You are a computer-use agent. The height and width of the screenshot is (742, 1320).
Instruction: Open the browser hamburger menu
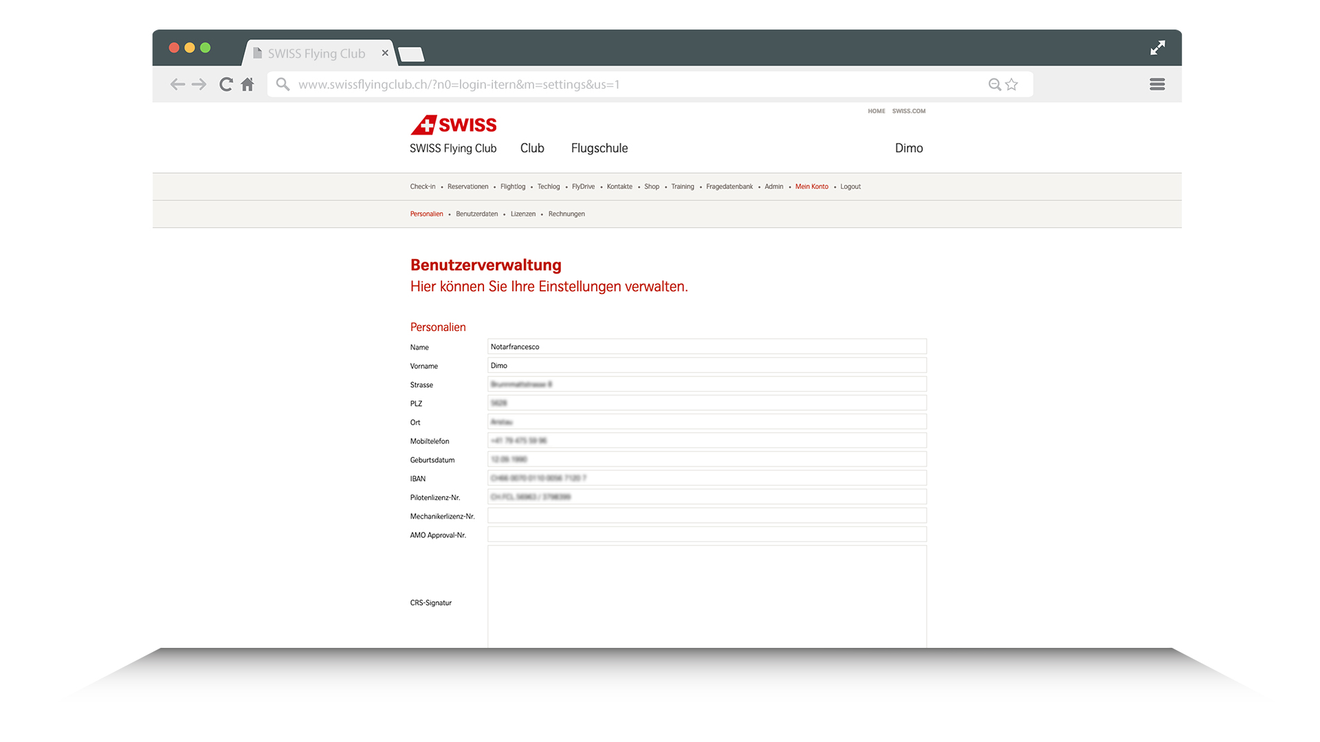tap(1157, 84)
